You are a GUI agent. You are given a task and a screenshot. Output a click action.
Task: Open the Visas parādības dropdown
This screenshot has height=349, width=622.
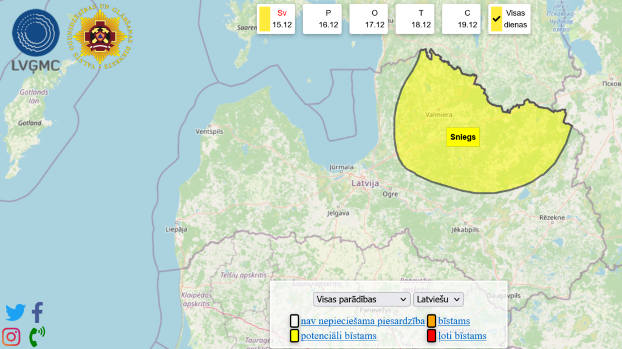361,299
